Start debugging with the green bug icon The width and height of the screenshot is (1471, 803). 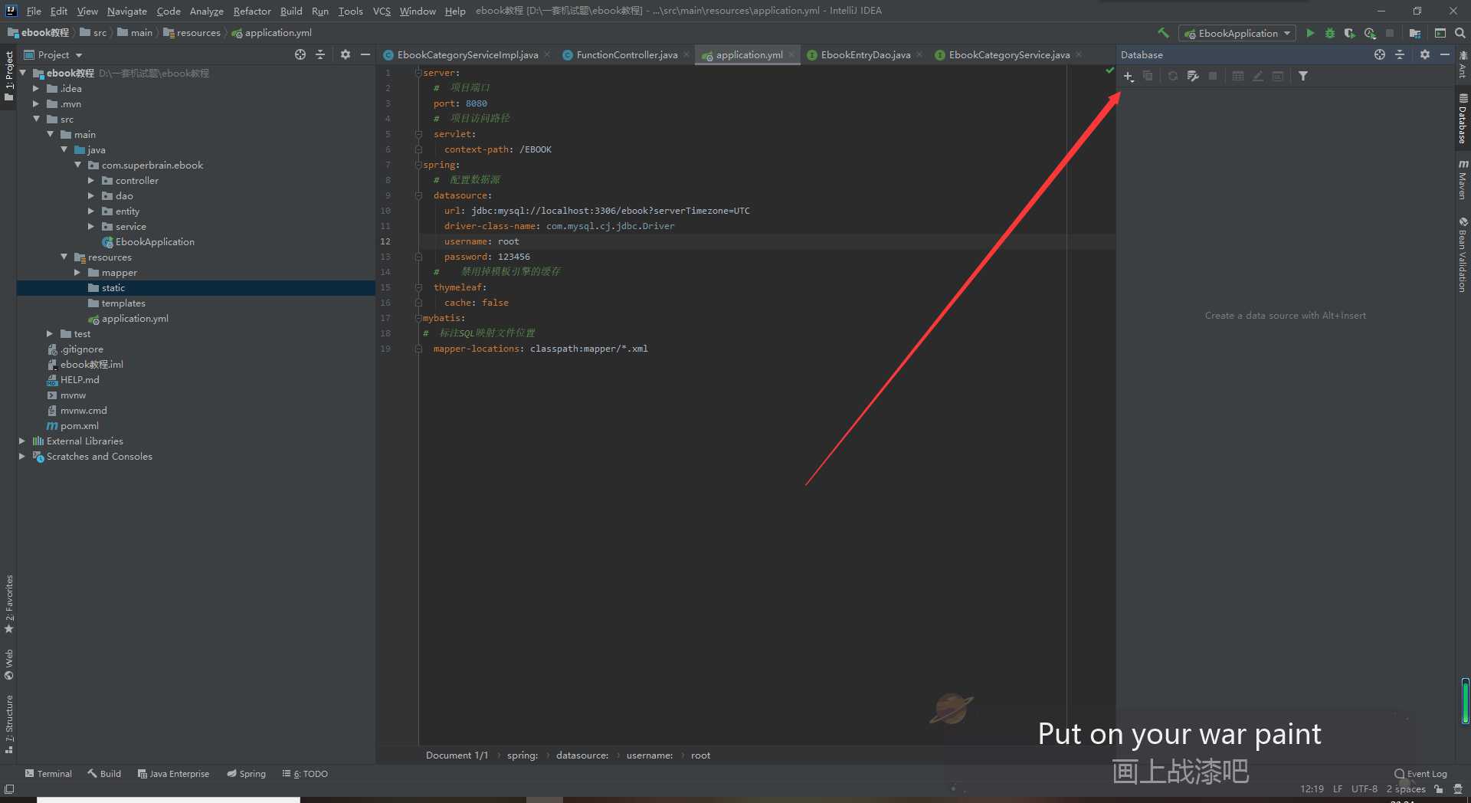pos(1330,33)
